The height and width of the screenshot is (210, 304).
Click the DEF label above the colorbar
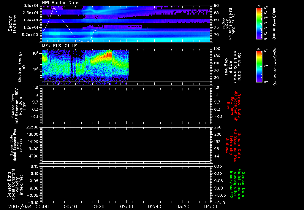click(x=259, y=49)
